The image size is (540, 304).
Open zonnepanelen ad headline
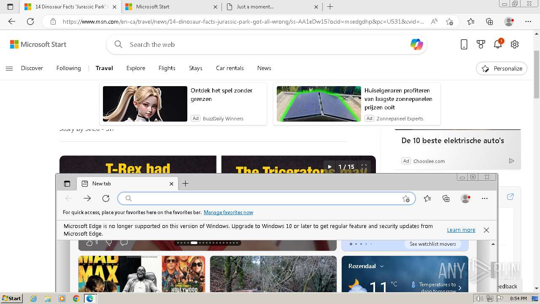(x=398, y=99)
